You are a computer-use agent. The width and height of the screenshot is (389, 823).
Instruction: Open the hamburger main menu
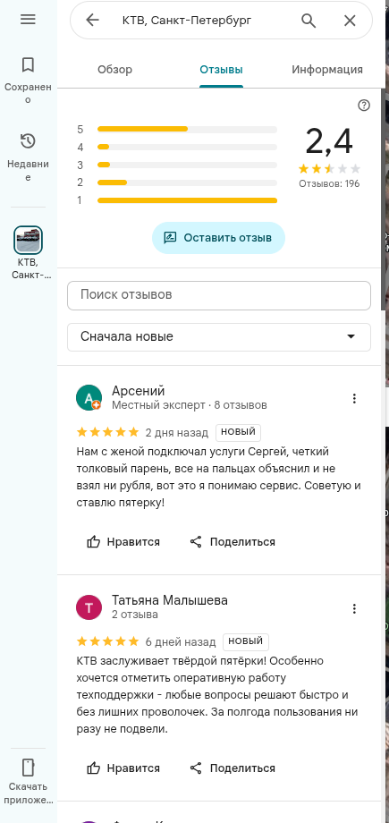[x=28, y=20]
